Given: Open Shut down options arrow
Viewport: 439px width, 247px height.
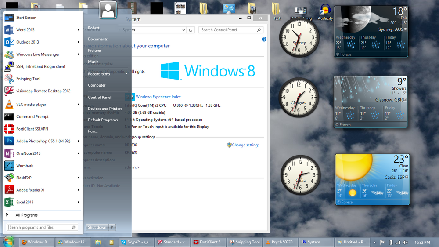Looking at the screenshot, I should pos(112,227).
